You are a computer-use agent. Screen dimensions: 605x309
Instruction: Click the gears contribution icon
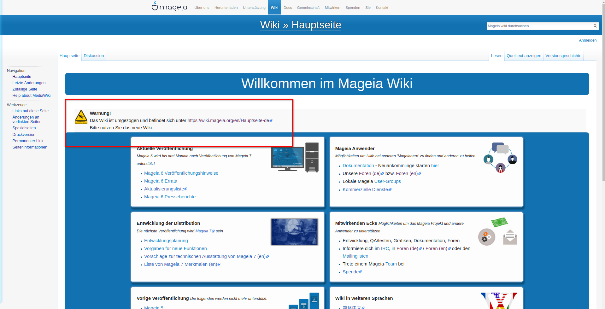486,237
